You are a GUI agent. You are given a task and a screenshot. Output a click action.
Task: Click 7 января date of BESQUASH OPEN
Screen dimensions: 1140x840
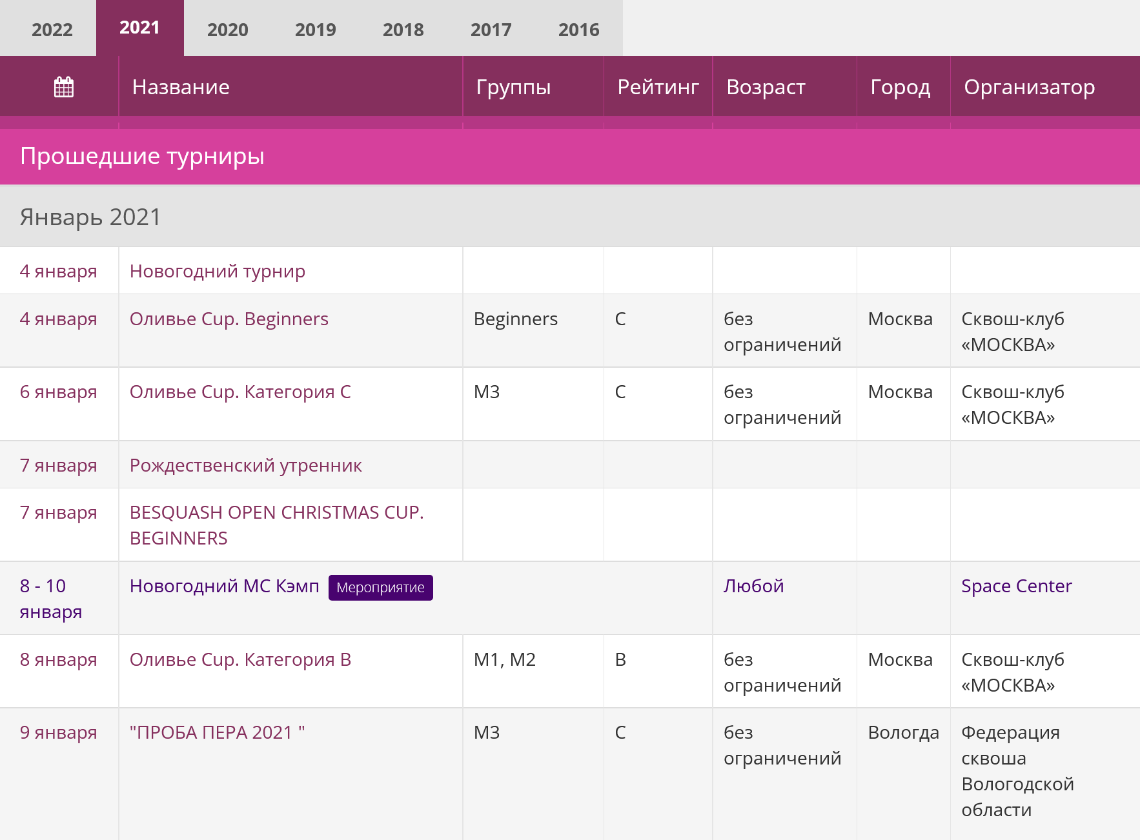coord(58,512)
